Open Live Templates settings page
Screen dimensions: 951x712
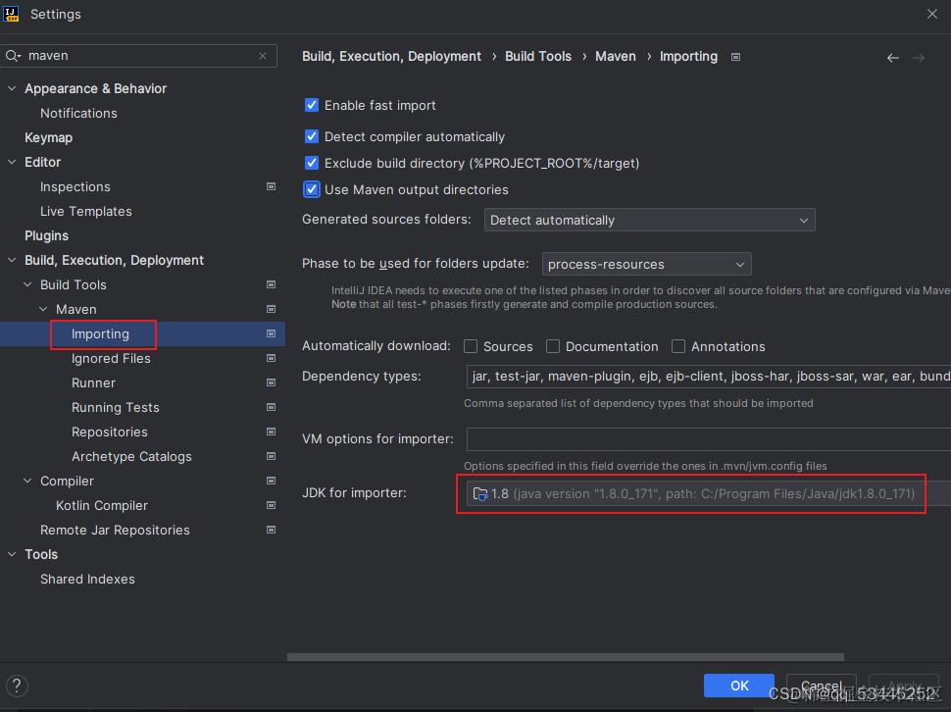click(86, 211)
